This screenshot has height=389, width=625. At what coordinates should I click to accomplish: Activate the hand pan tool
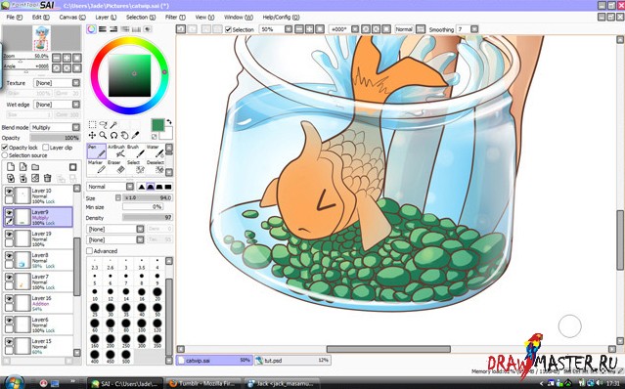click(124, 136)
